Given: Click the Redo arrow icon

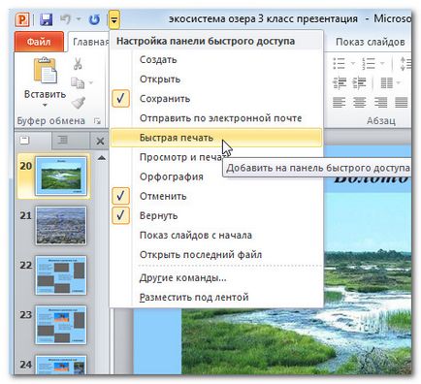Looking at the screenshot, I should (x=94, y=19).
